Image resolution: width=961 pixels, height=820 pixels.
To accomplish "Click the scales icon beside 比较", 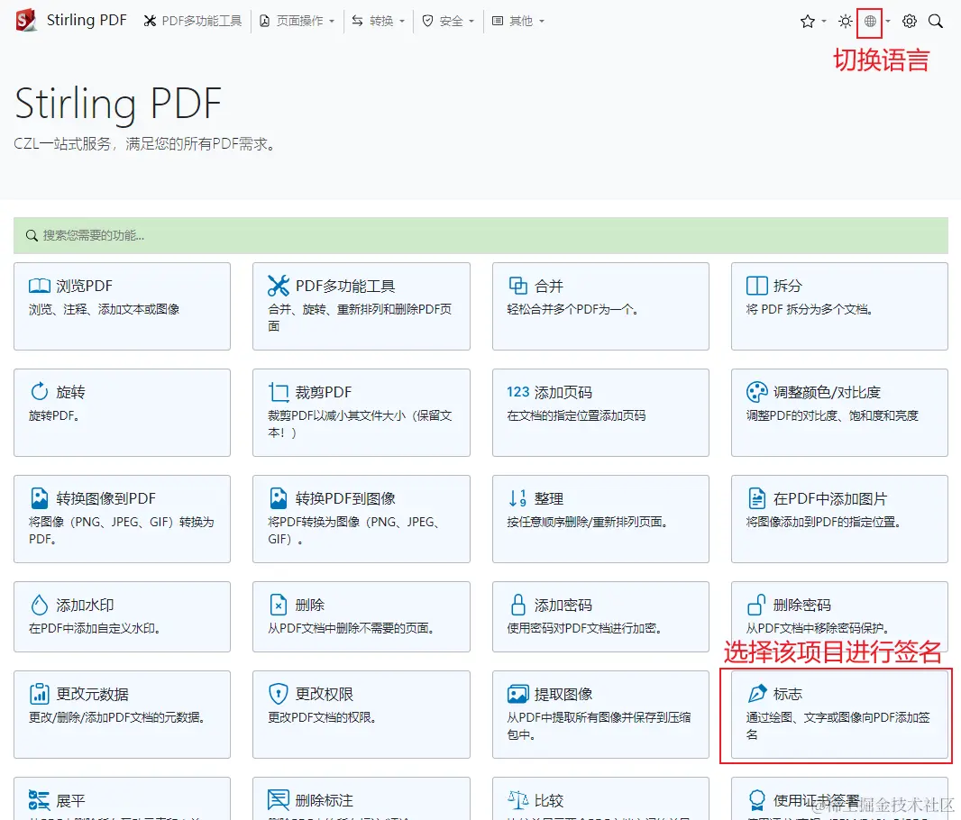I will pos(517,800).
